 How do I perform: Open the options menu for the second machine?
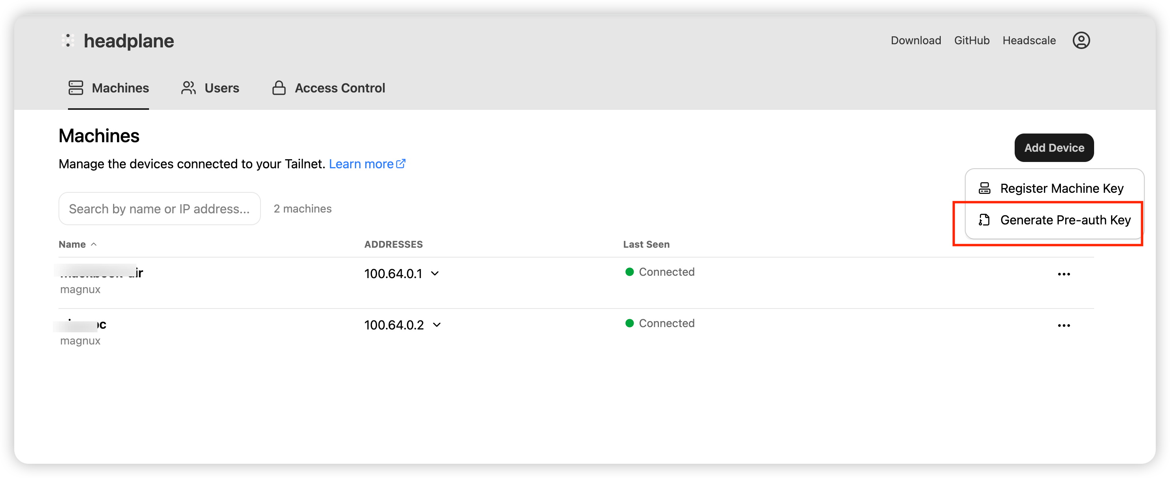click(x=1064, y=325)
